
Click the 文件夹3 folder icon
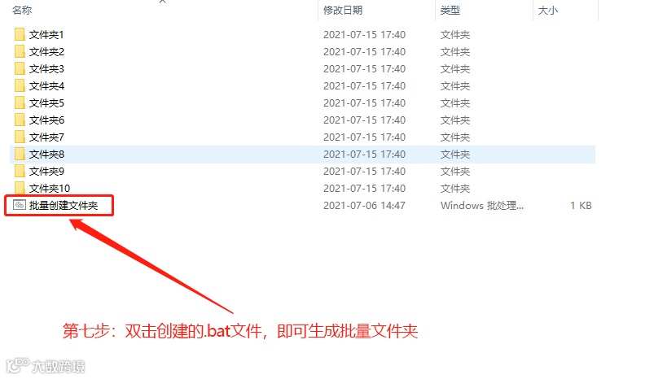pos(20,68)
